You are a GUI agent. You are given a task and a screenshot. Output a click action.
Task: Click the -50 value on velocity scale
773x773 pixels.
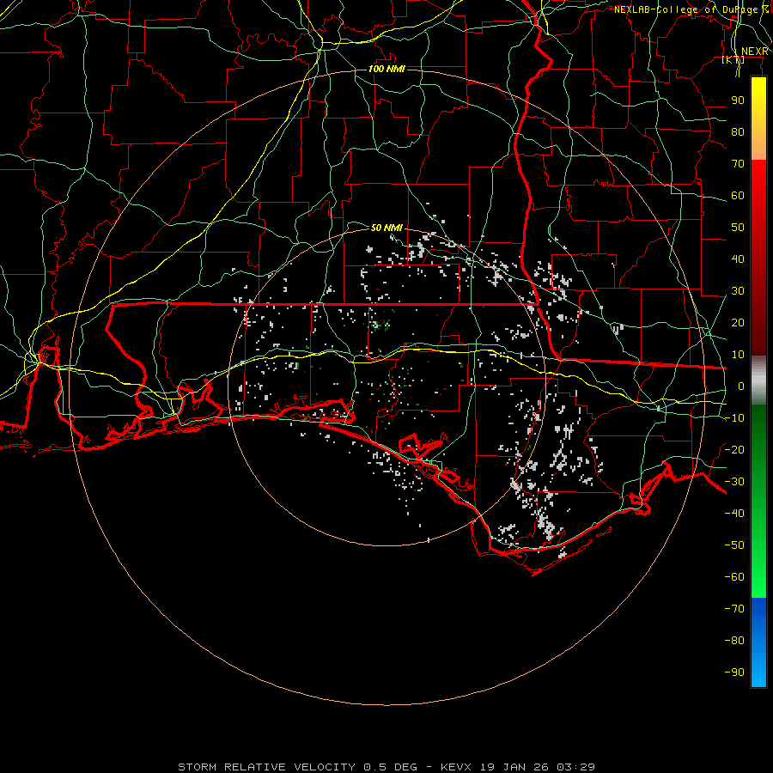tap(734, 545)
